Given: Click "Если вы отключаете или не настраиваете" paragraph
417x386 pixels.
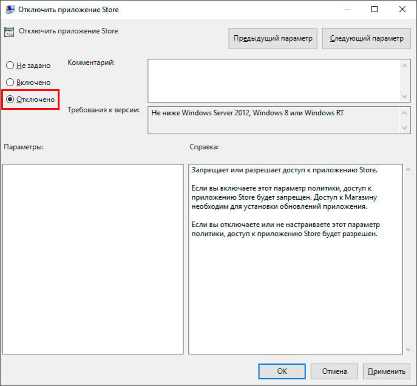Looking at the screenshot, I should [286, 229].
